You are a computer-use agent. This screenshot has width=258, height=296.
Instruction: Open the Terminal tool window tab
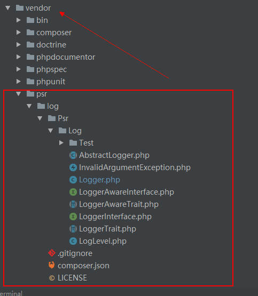click(11, 293)
